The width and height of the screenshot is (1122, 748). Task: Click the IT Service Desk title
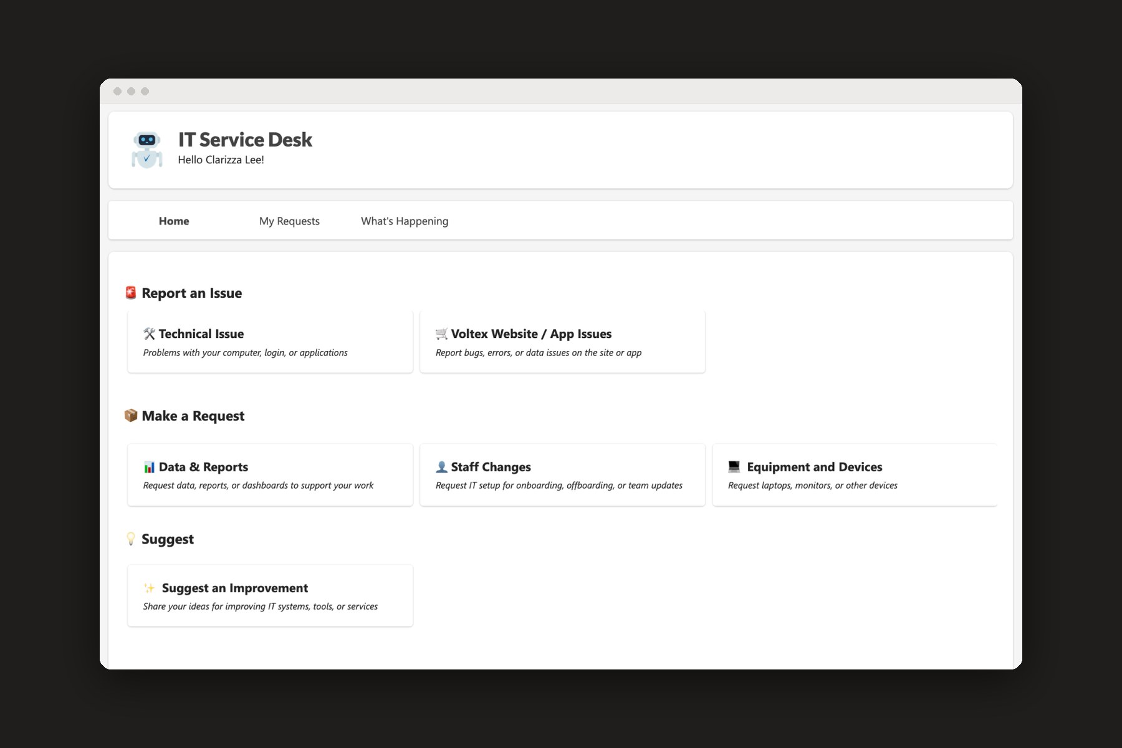(245, 140)
